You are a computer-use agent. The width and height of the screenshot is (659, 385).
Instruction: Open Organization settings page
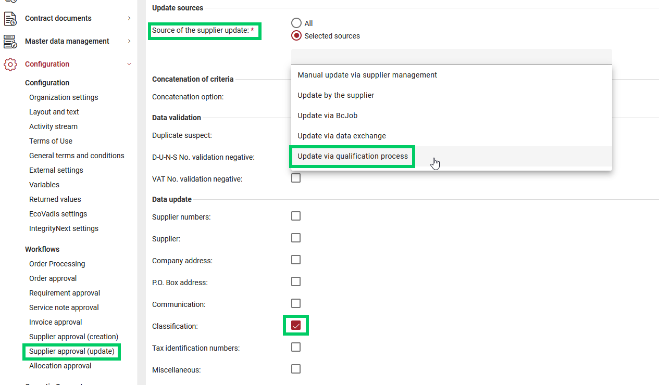[64, 97]
